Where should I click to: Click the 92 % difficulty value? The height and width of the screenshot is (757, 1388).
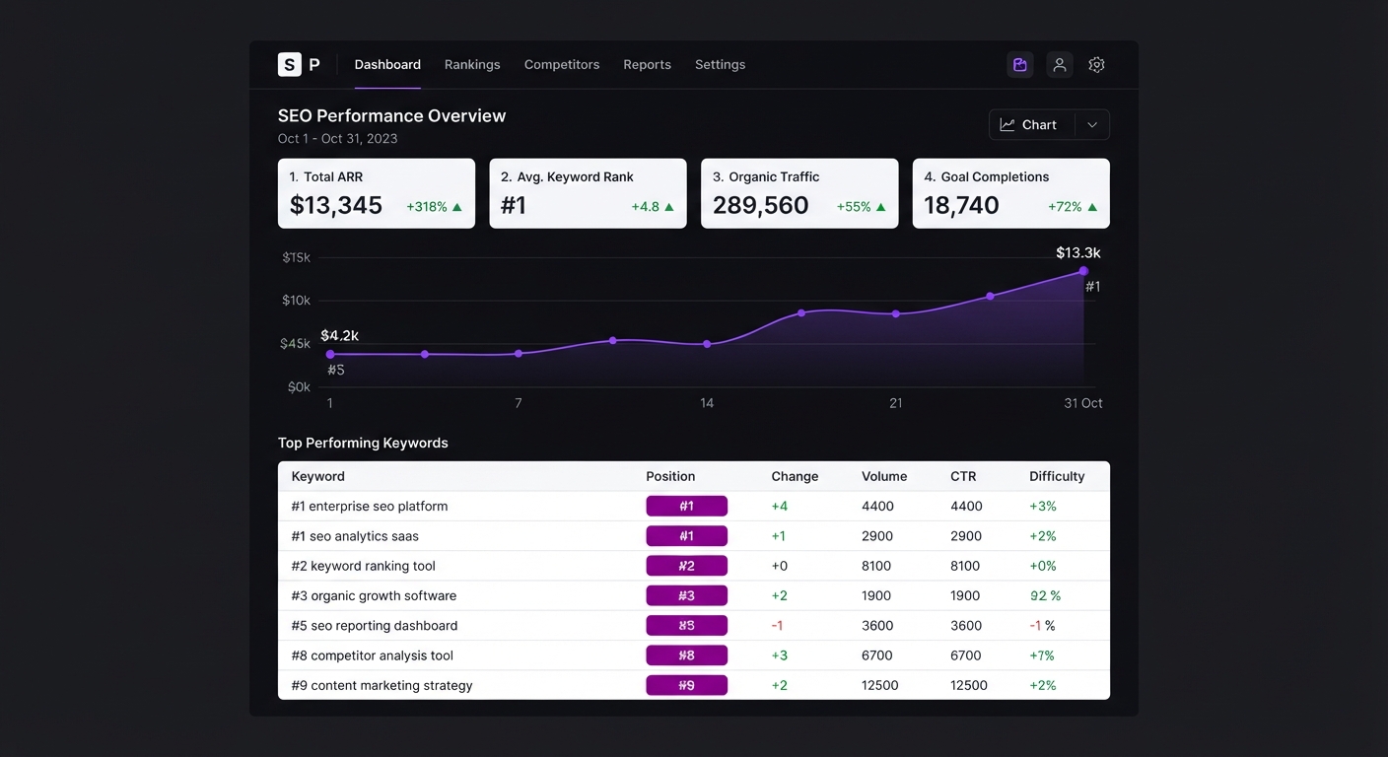coord(1045,596)
